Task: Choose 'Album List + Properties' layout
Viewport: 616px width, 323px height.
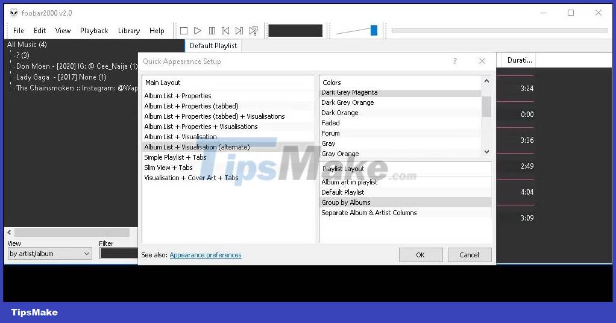Action: (228, 96)
